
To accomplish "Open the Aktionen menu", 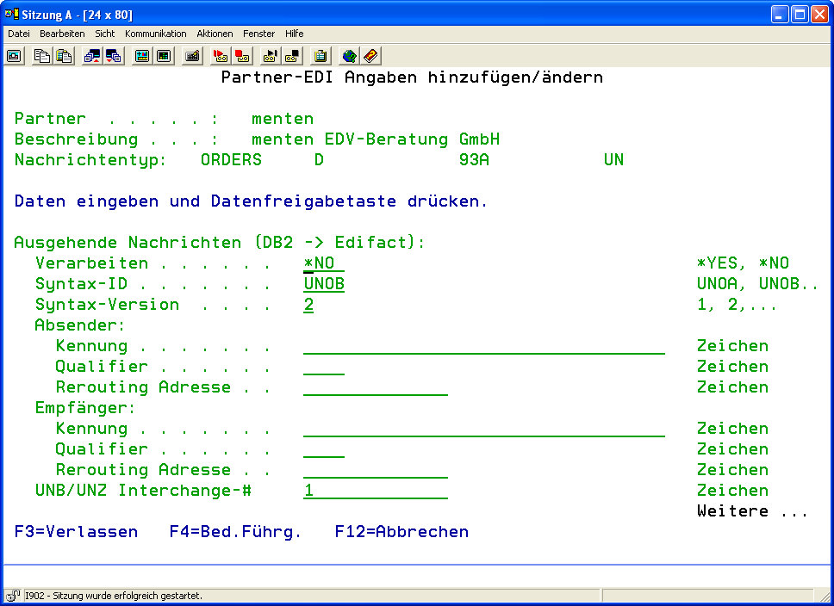I will (215, 34).
